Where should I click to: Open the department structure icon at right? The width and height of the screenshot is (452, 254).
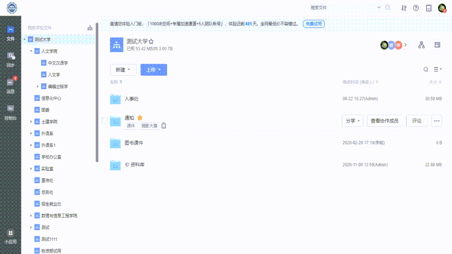coord(421,45)
